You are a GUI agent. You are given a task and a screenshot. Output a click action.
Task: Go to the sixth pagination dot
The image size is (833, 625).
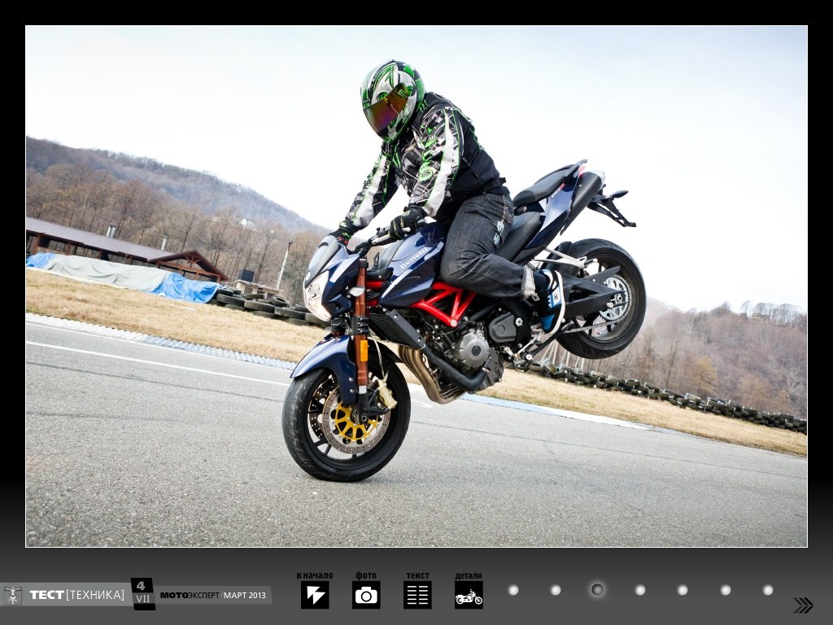click(x=726, y=590)
